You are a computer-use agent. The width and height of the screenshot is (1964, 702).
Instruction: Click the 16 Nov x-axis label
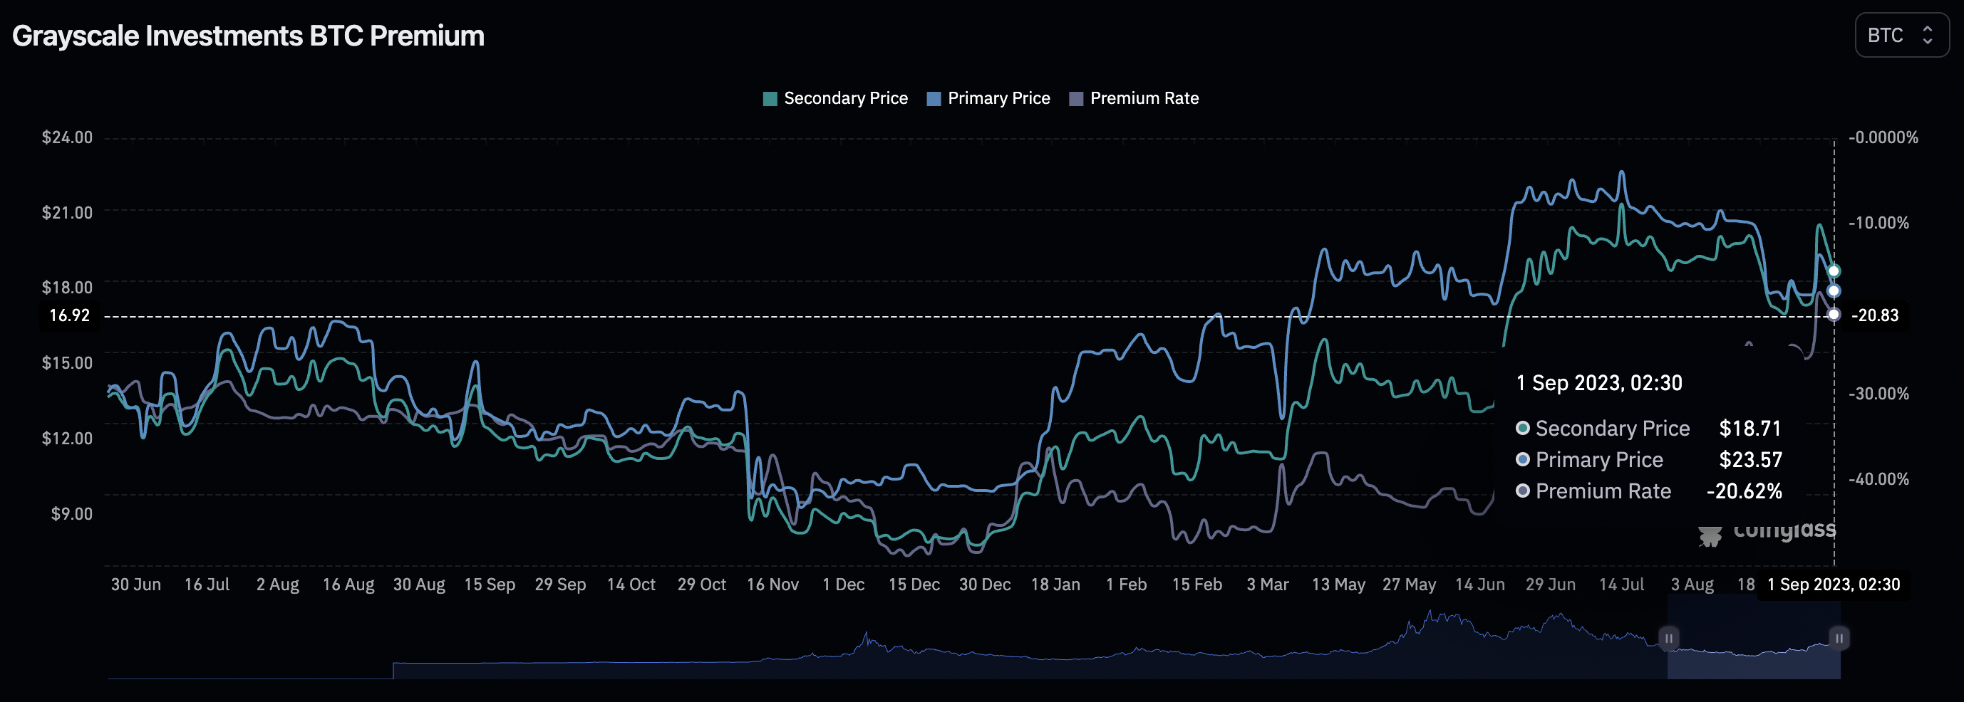click(772, 585)
